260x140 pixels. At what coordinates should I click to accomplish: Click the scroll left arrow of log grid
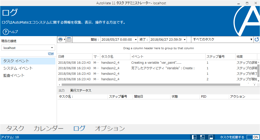coord(59,85)
